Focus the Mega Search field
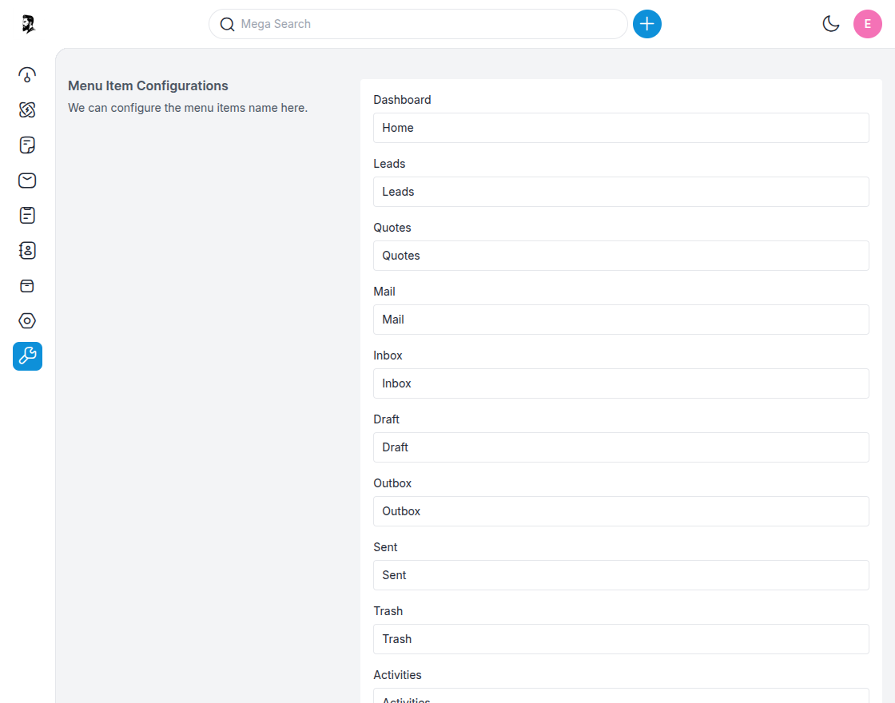 pyautogui.click(x=418, y=24)
